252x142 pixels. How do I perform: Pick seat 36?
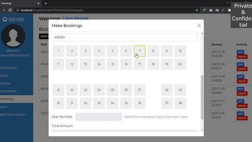point(139,103)
